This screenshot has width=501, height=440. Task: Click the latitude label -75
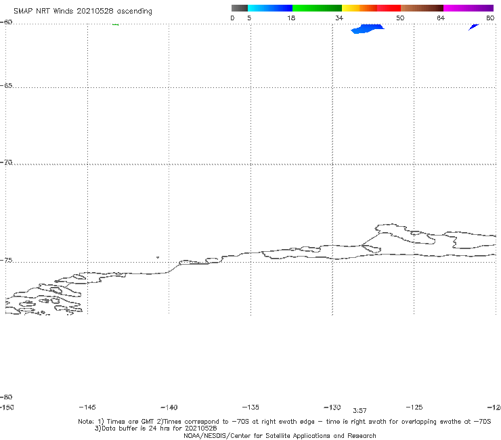[x=6, y=261]
